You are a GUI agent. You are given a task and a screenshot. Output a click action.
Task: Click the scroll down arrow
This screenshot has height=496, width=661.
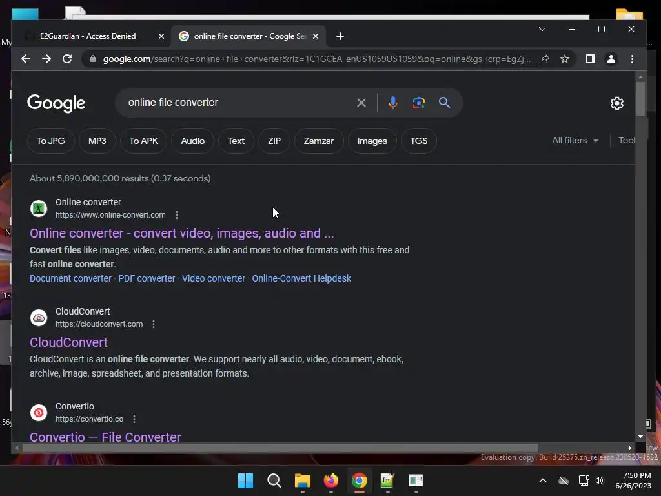coord(640,437)
